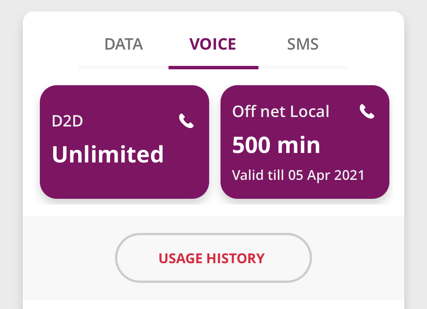Click the grey strip right of USAGE HISTORY
Screen dimensions: 427x309
pos(358,258)
